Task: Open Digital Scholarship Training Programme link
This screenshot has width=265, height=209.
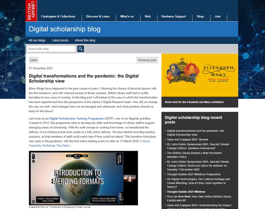Action: click(76, 119)
